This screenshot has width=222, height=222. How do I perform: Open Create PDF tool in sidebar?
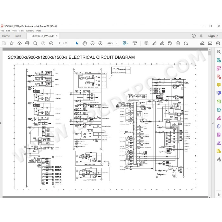coord(219,77)
